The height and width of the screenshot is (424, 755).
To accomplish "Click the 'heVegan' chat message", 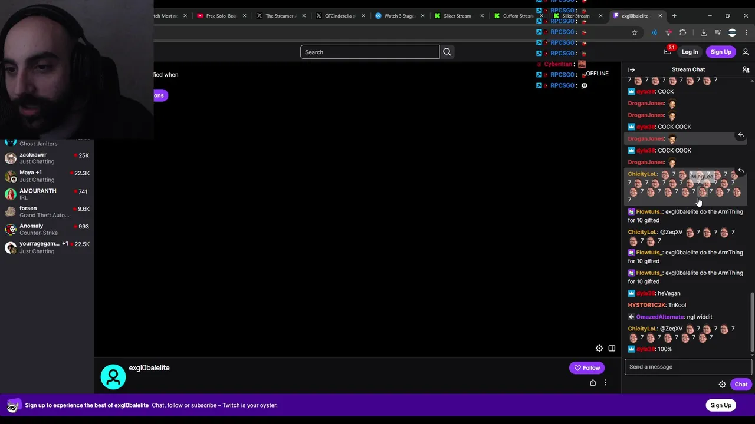I will point(669,293).
